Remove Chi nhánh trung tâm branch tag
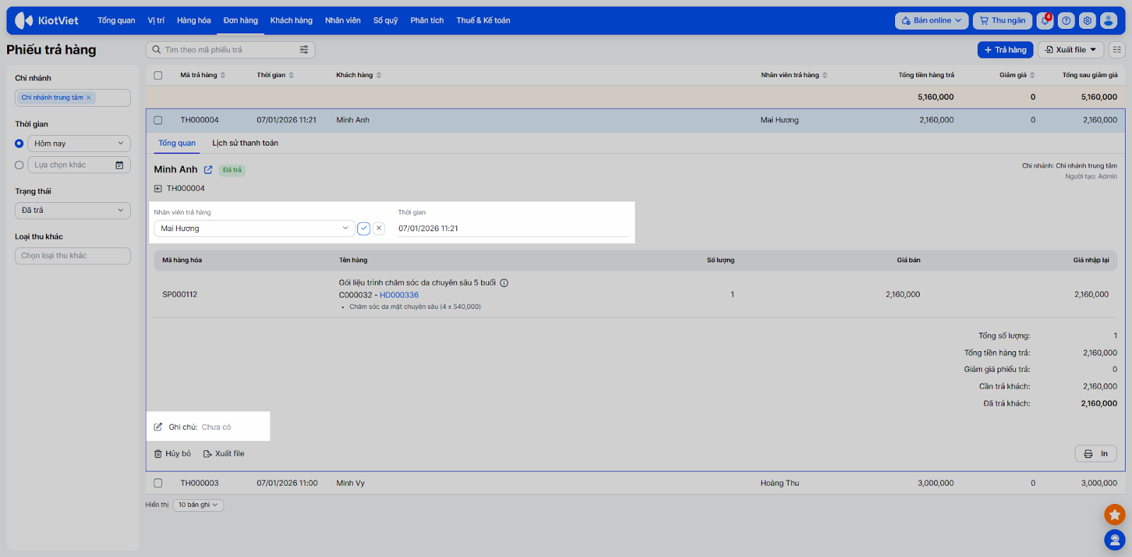Screen dimensions: 1132x557 (88, 98)
